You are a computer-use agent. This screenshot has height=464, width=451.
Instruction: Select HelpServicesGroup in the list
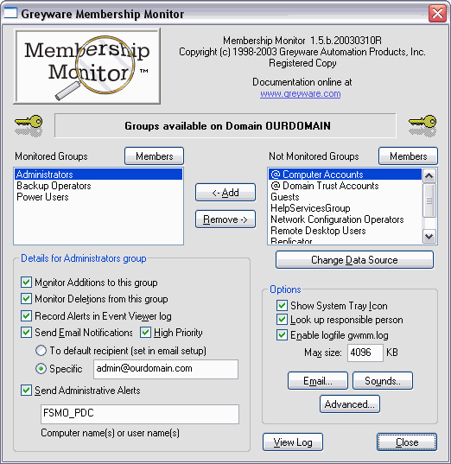[345, 208]
